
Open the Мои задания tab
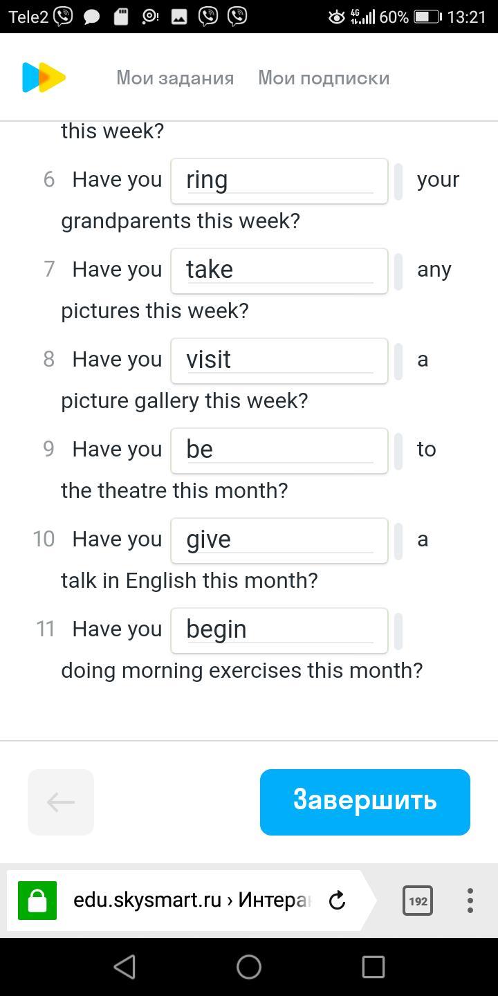click(x=175, y=78)
